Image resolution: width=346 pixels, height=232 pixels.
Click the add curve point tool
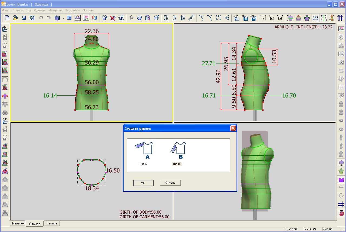coord(201,18)
